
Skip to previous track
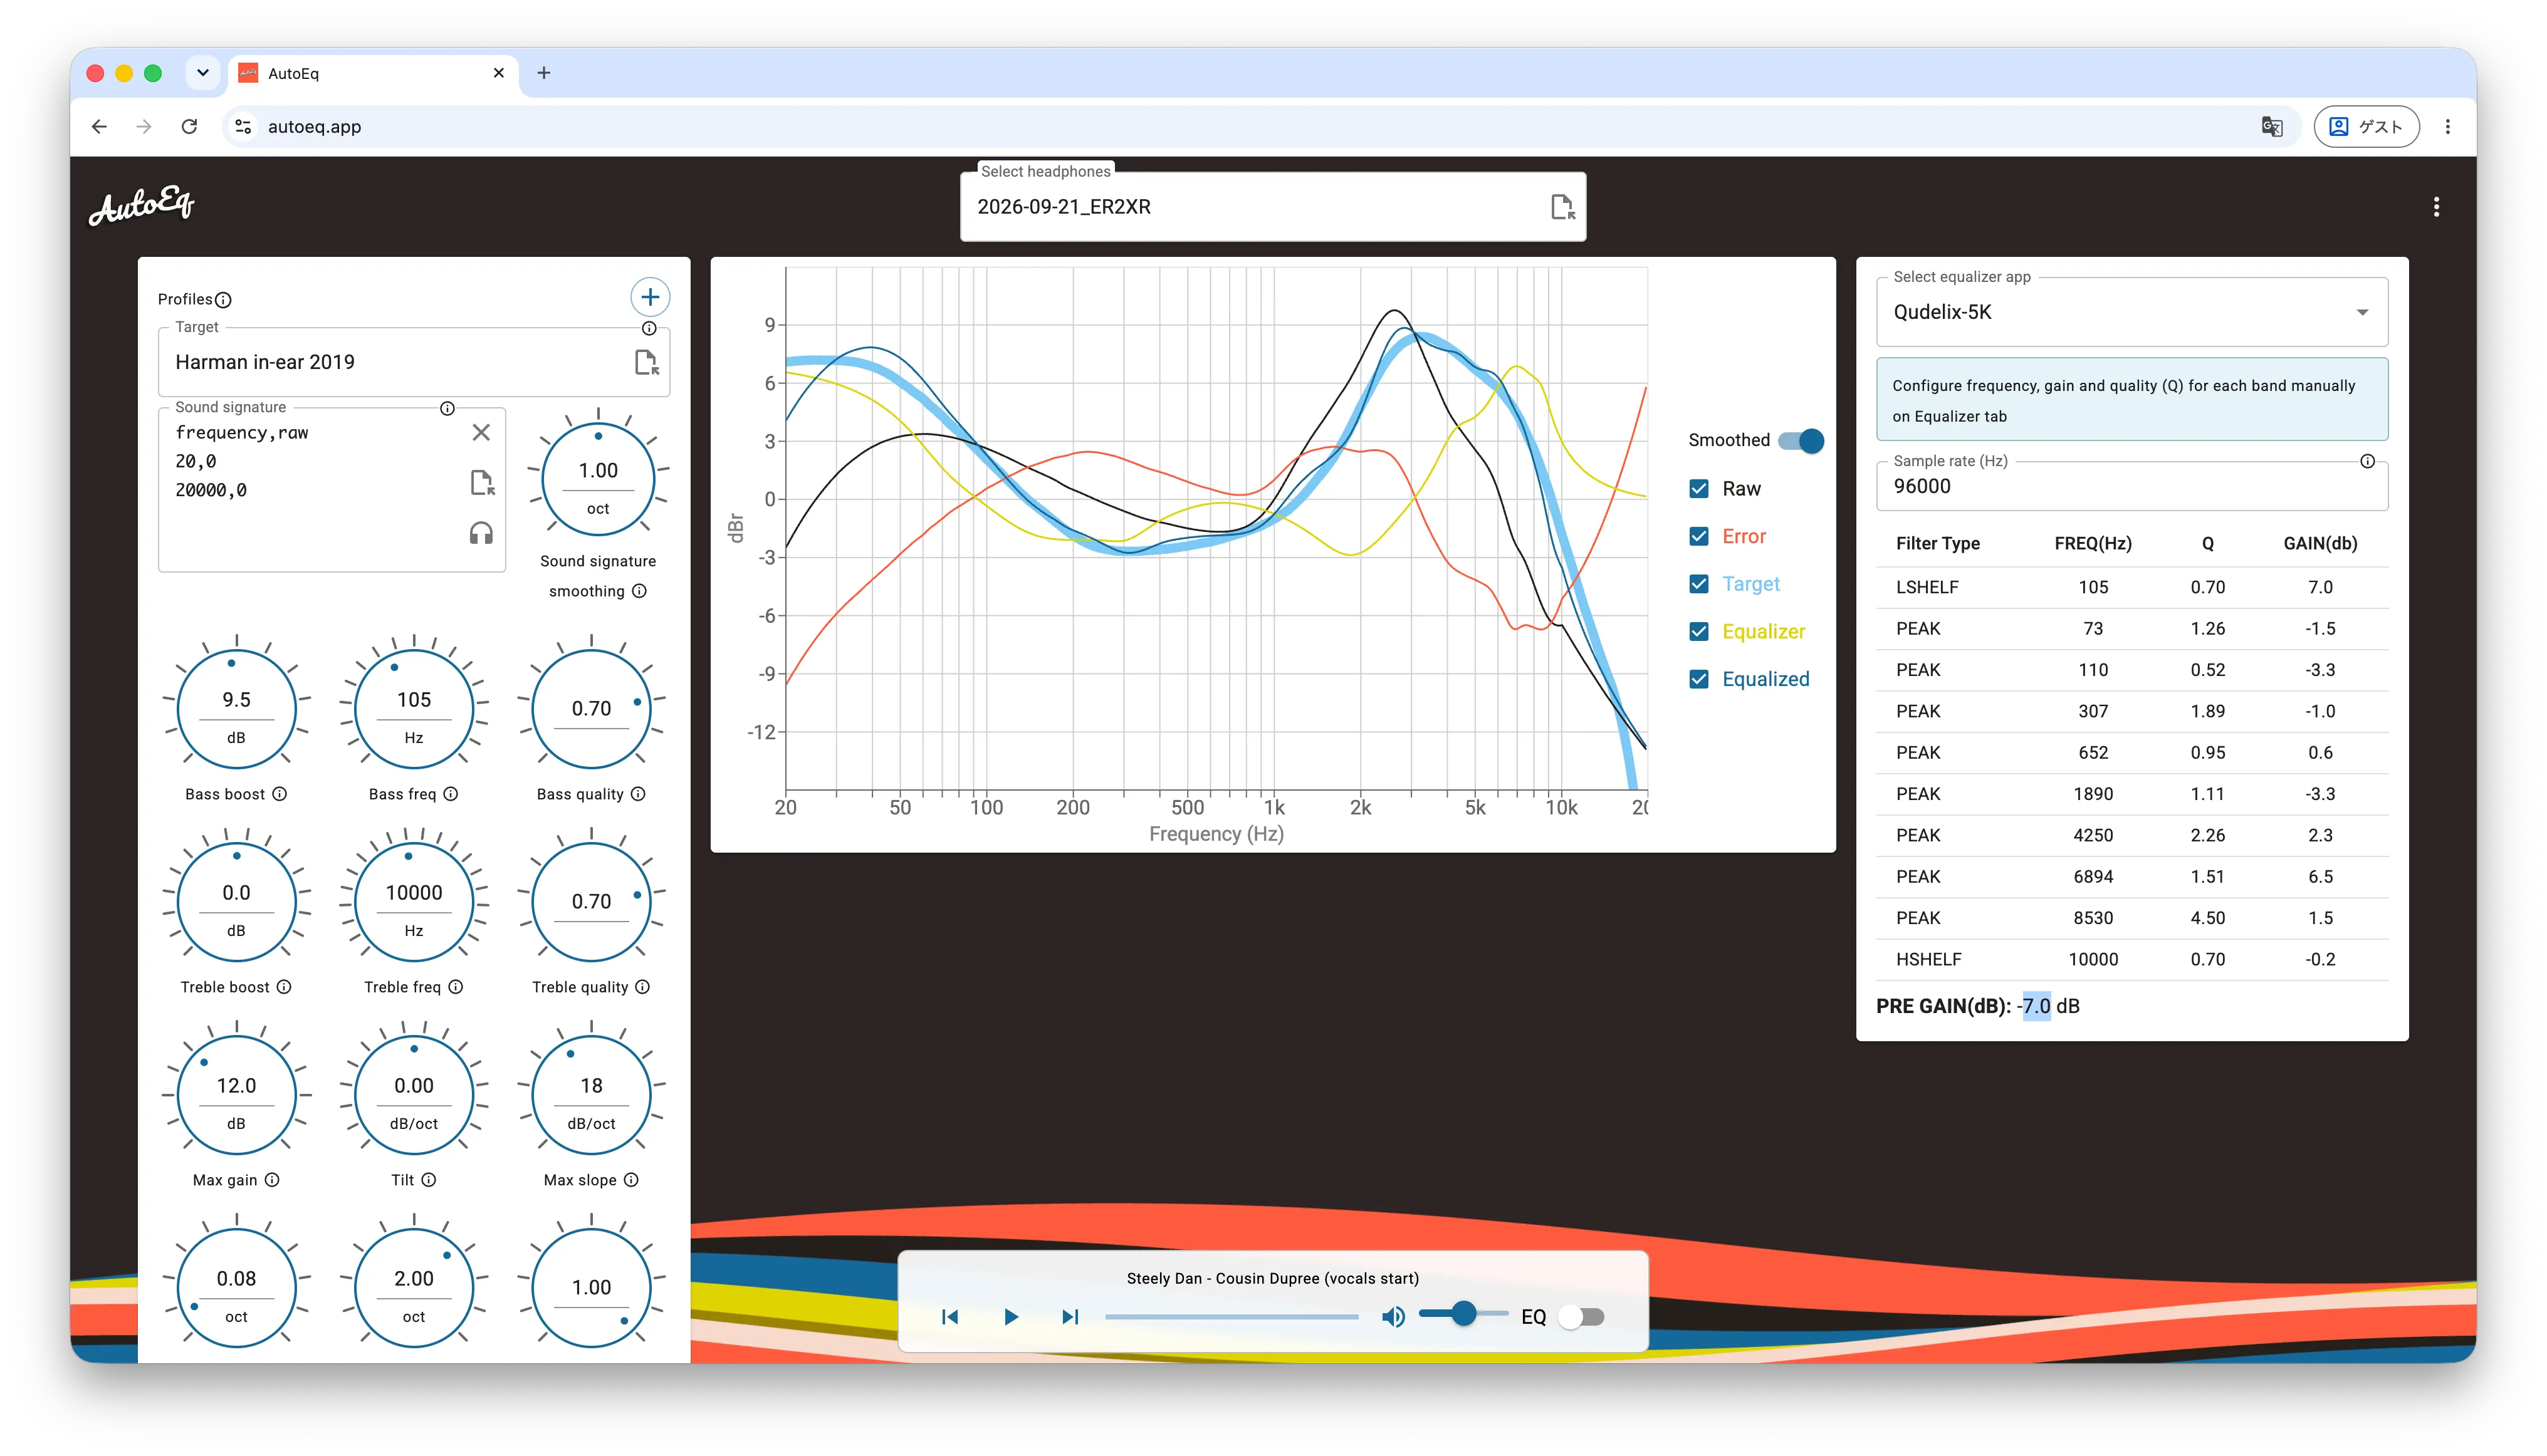pyautogui.click(x=950, y=1317)
